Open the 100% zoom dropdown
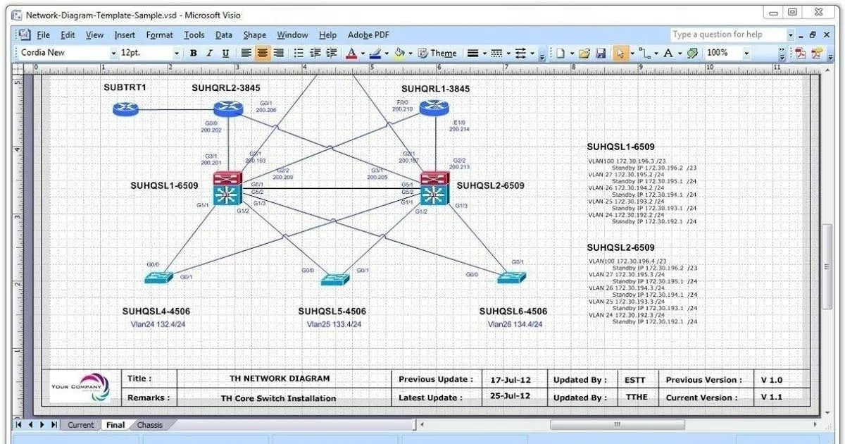 (x=747, y=53)
